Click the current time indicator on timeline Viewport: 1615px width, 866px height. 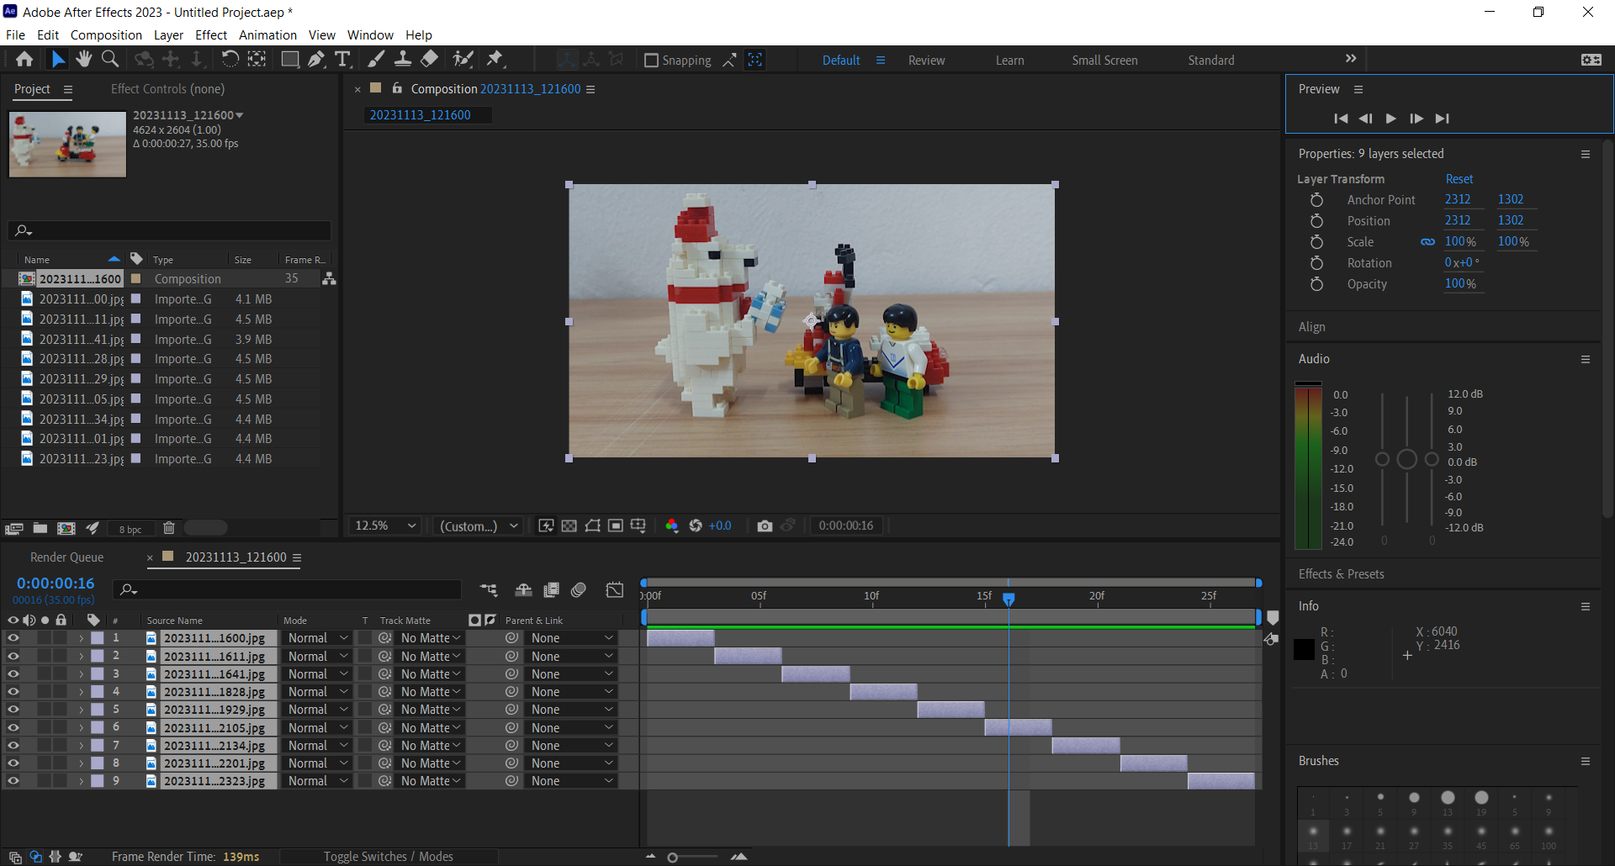point(1009,599)
